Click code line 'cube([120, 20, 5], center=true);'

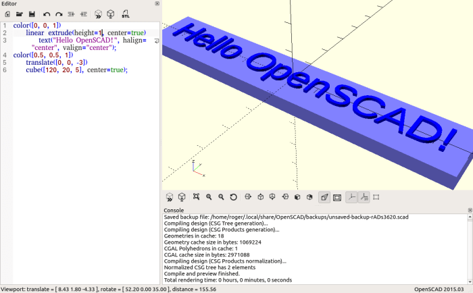click(77, 70)
